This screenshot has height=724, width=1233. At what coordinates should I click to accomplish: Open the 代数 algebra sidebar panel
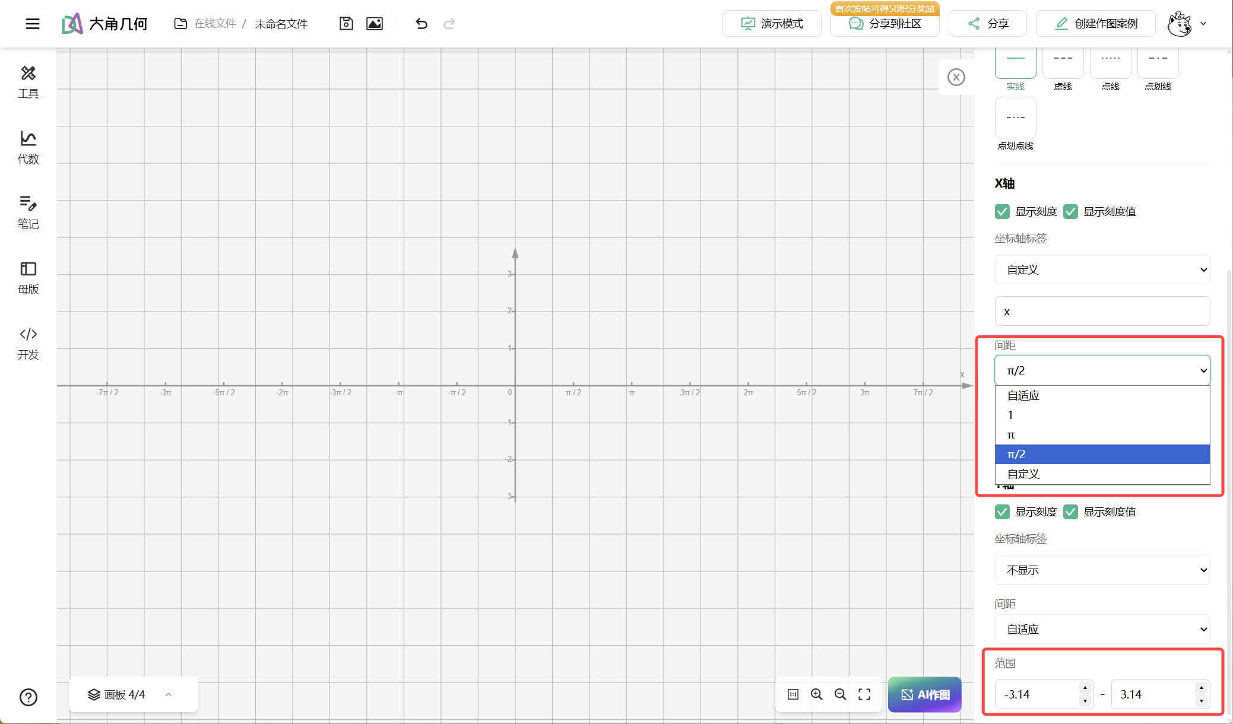coord(28,147)
